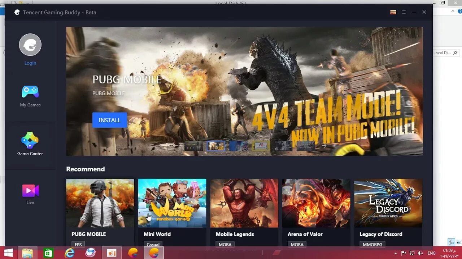Open Internet Explorer from the taskbar
Image resolution: width=462 pixels, height=259 pixels.
[x=69, y=253]
